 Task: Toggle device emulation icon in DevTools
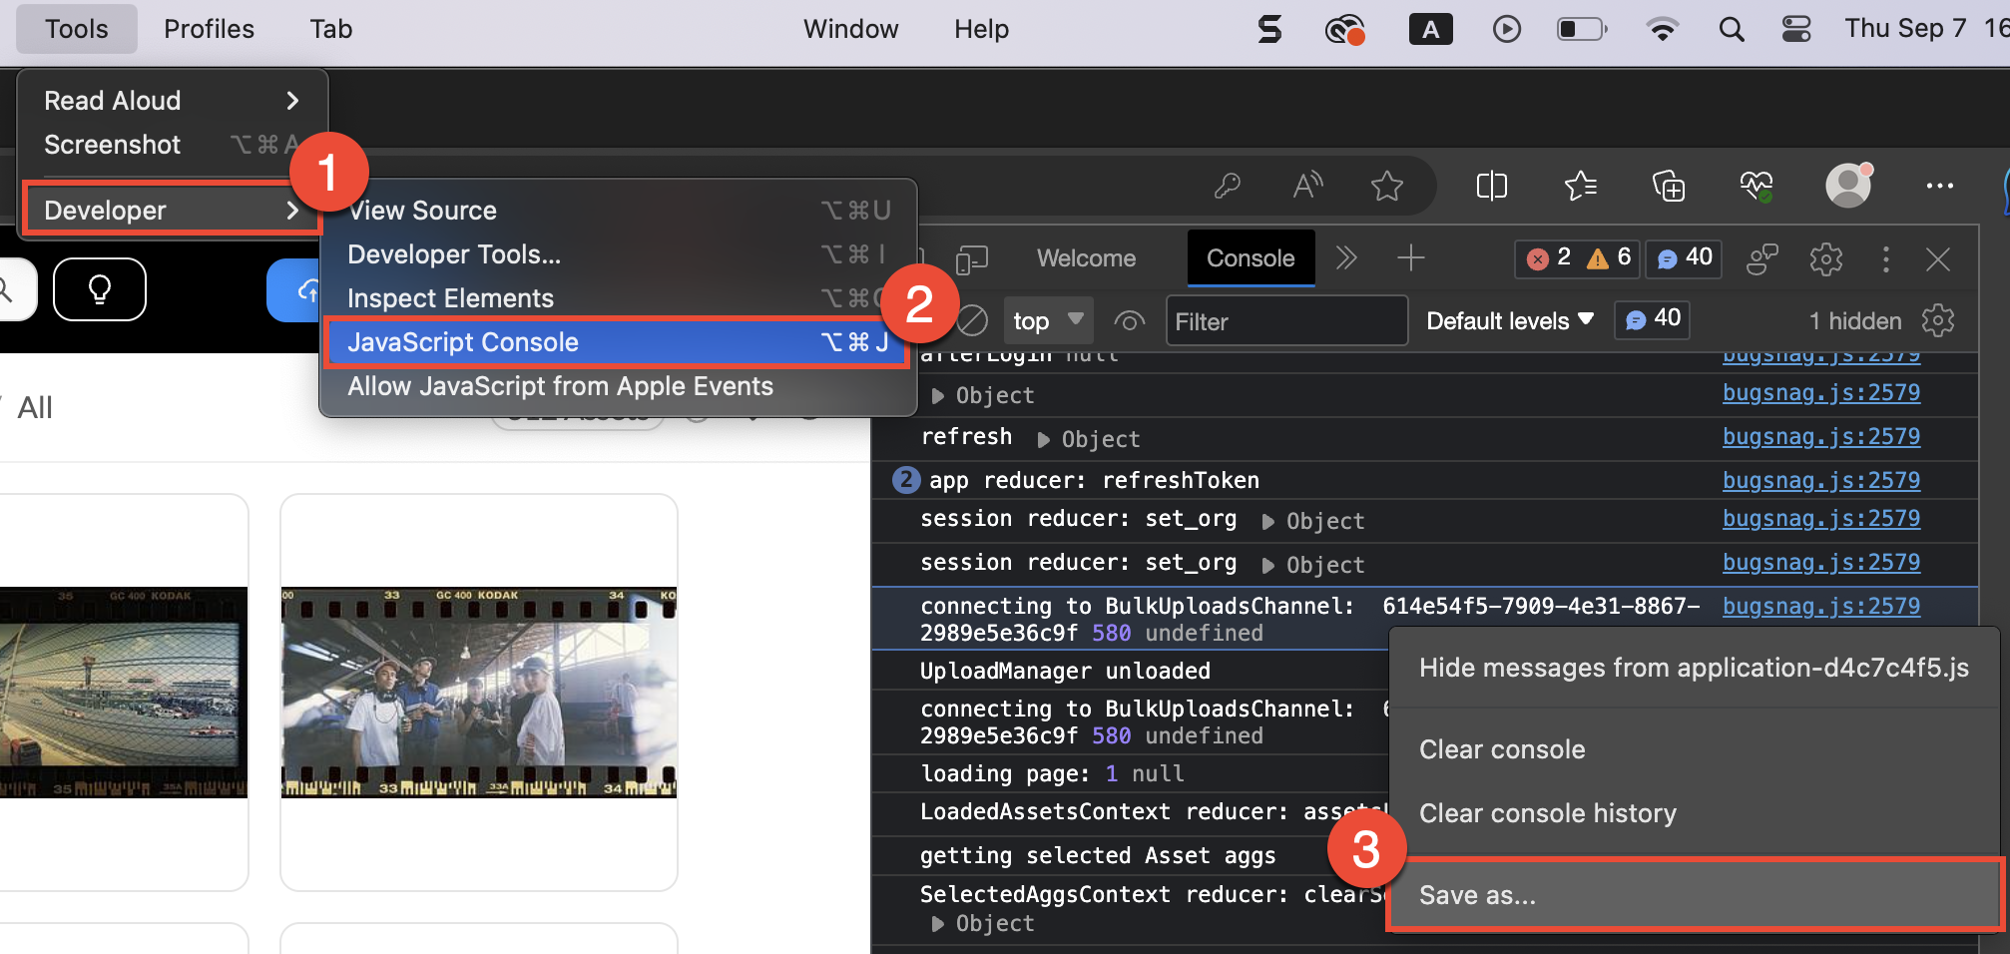click(x=971, y=259)
